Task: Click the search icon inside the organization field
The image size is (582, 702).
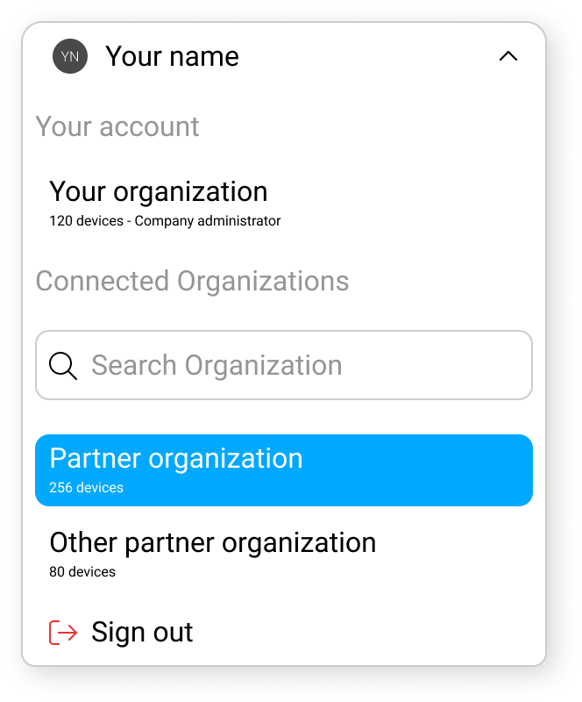Action: click(62, 365)
